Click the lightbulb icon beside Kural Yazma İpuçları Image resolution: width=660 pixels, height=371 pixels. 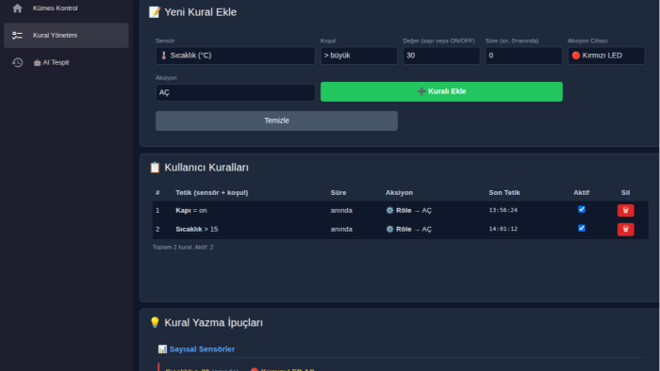(x=155, y=322)
